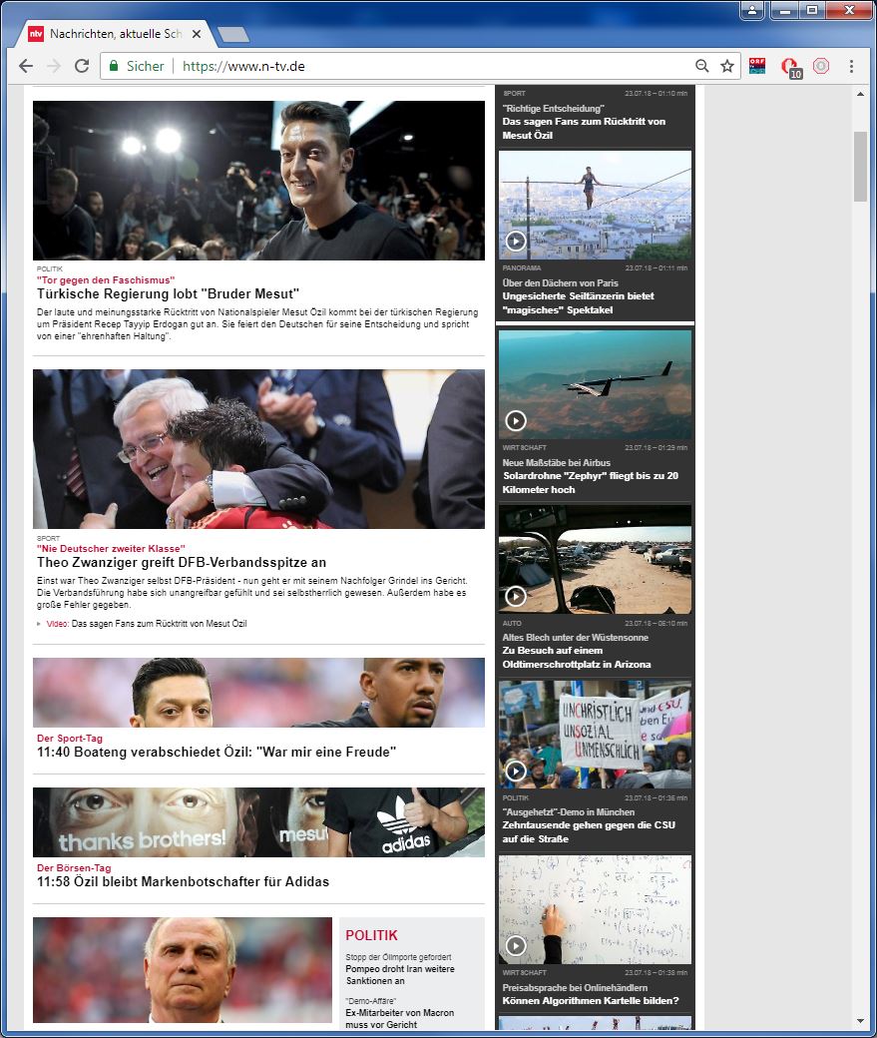
Task: Click "Stopp der Ölimporte gefordert" kicker
Action: pos(398,957)
